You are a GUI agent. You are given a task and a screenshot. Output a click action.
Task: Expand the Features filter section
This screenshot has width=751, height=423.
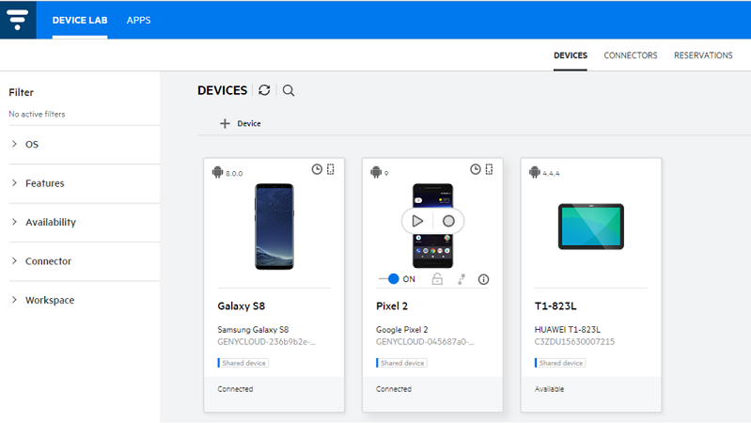point(44,183)
